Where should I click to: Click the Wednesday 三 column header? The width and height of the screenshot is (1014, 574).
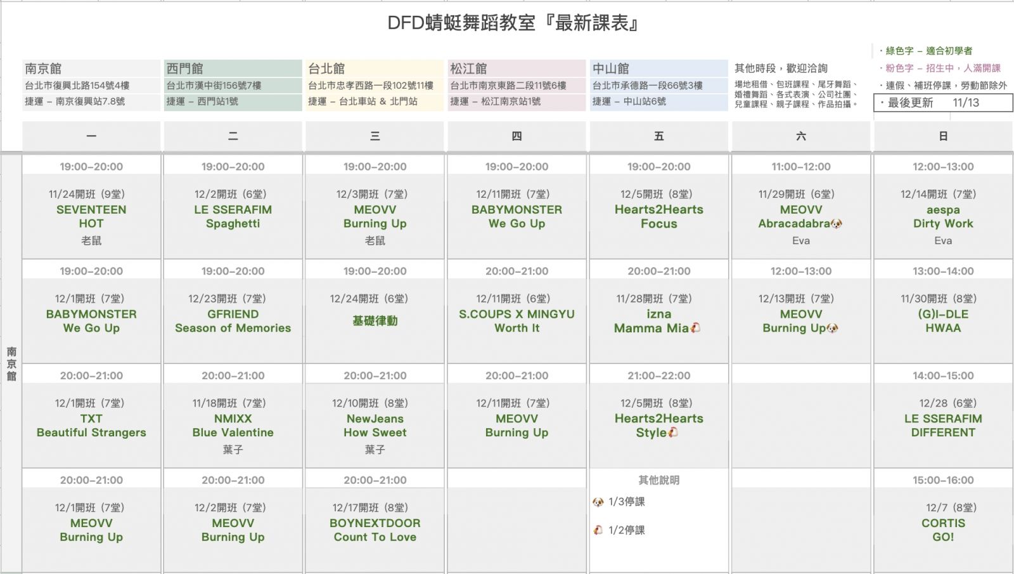(375, 136)
